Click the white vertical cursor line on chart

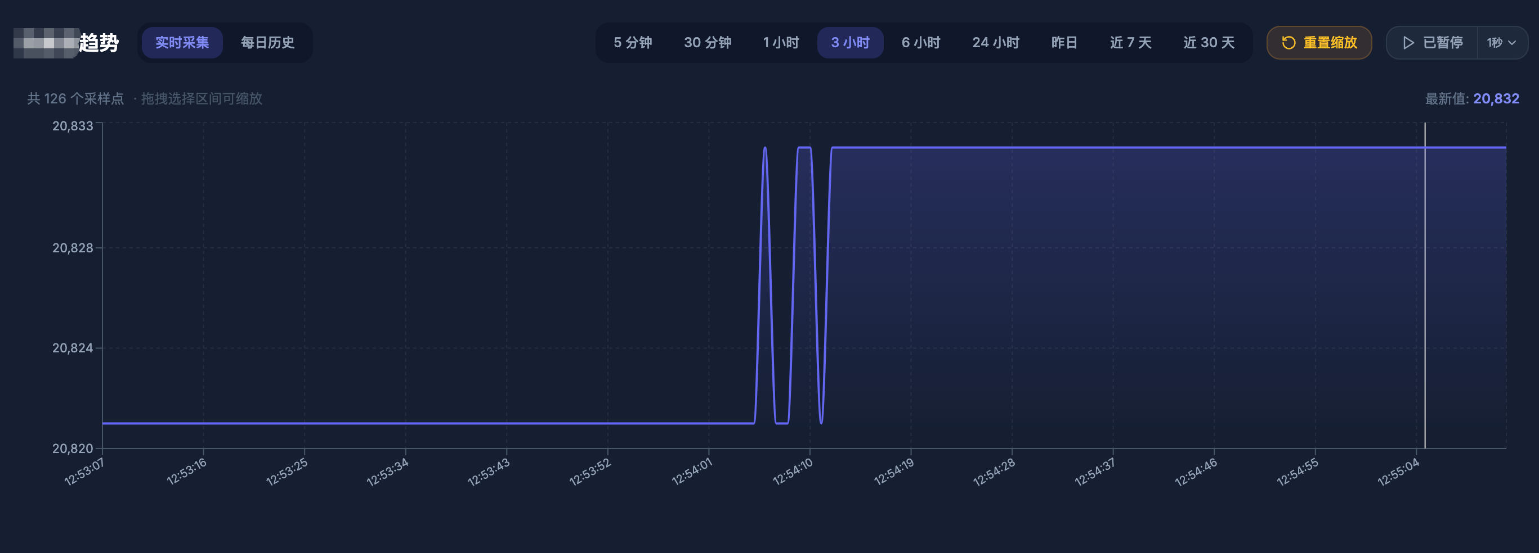pyautogui.click(x=1425, y=287)
